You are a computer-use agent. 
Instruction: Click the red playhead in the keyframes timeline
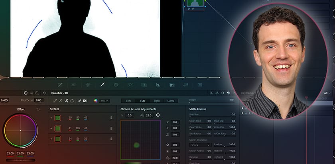click(x=306, y=98)
